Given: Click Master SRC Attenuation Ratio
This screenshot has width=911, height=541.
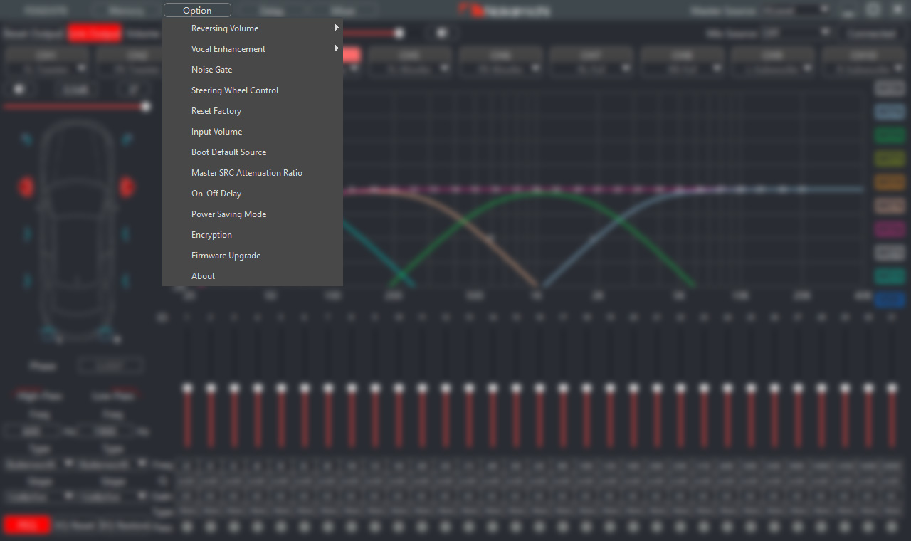Looking at the screenshot, I should [x=246, y=173].
